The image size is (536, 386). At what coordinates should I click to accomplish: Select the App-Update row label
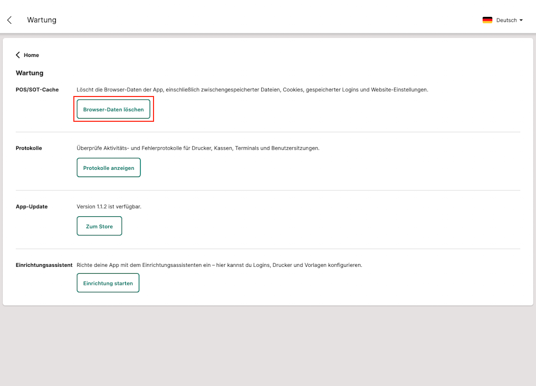pos(32,207)
